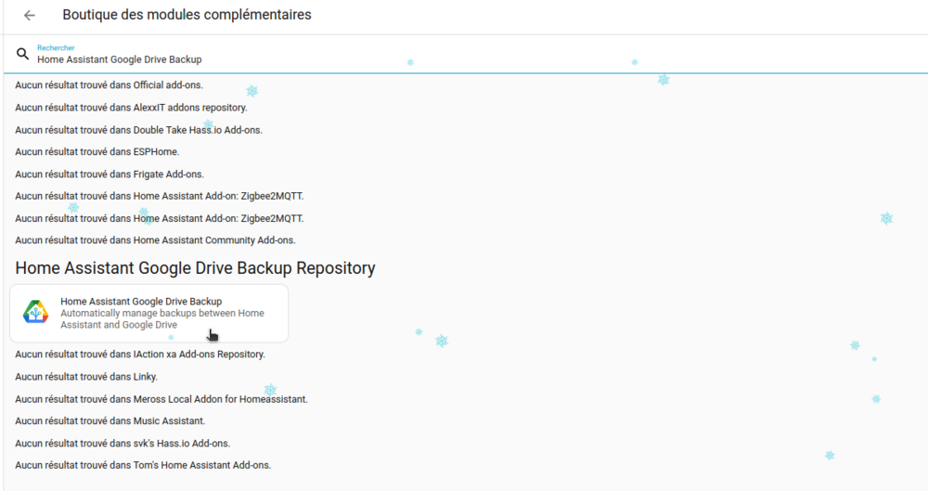Click the Music Assistant no-result line
This screenshot has width=928, height=491.
click(110, 421)
